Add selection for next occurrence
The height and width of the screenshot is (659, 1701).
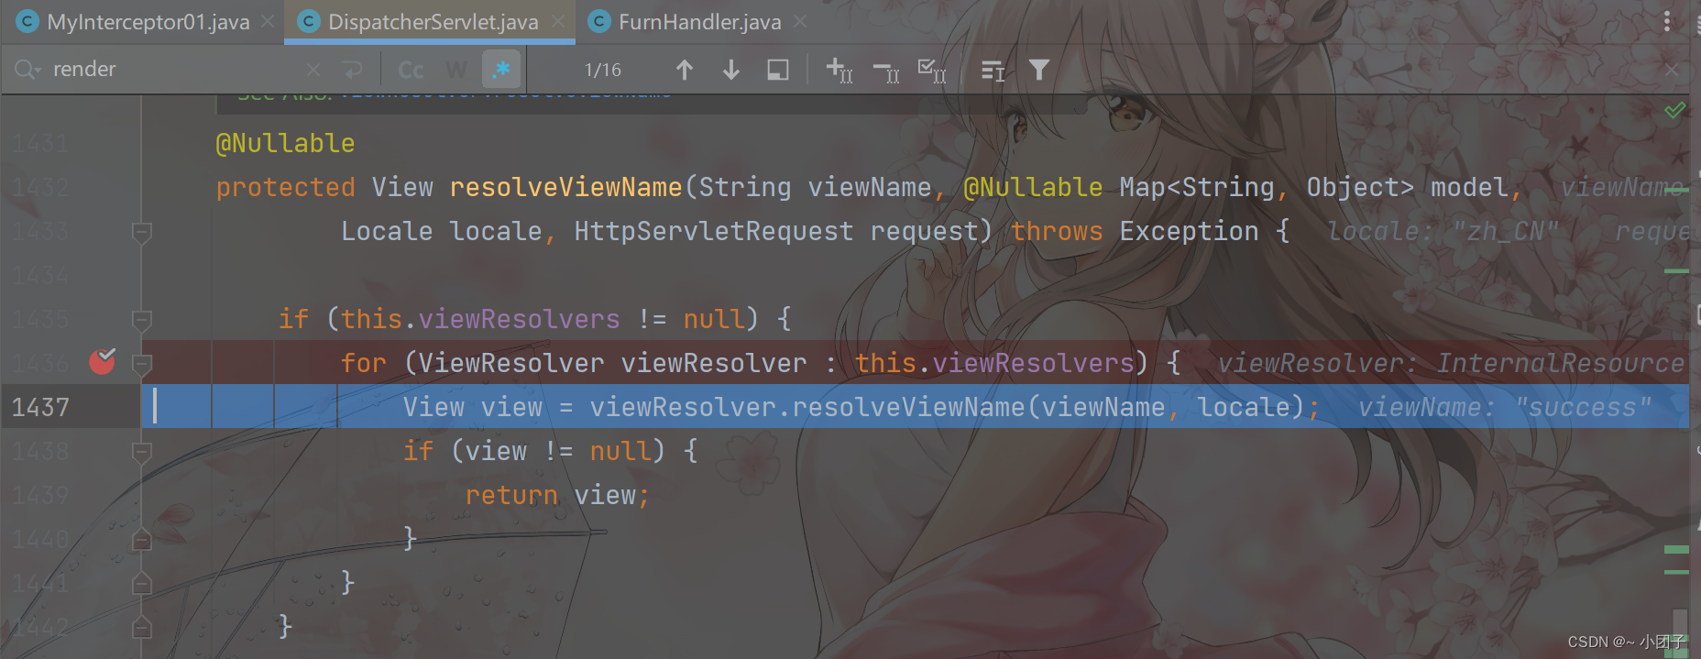(x=839, y=70)
